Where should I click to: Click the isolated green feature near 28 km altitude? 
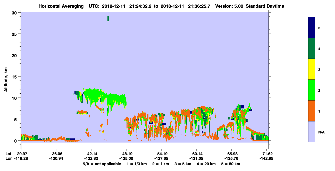[x=108, y=18]
